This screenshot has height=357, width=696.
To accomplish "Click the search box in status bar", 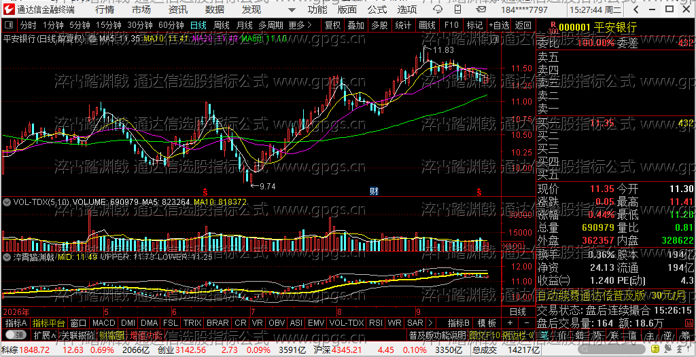I will [x=612, y=349].
